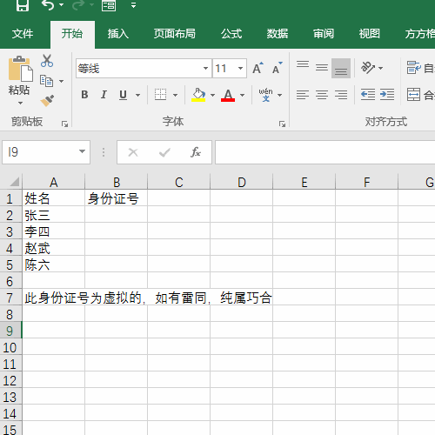Open the phonetic guide dropdown arrow
The width and height of the screenshot is (435, 435).
coord(279,95)
